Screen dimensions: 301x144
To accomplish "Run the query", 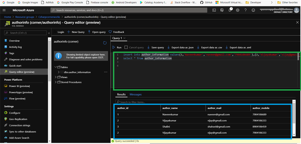I will coord(117,47).
